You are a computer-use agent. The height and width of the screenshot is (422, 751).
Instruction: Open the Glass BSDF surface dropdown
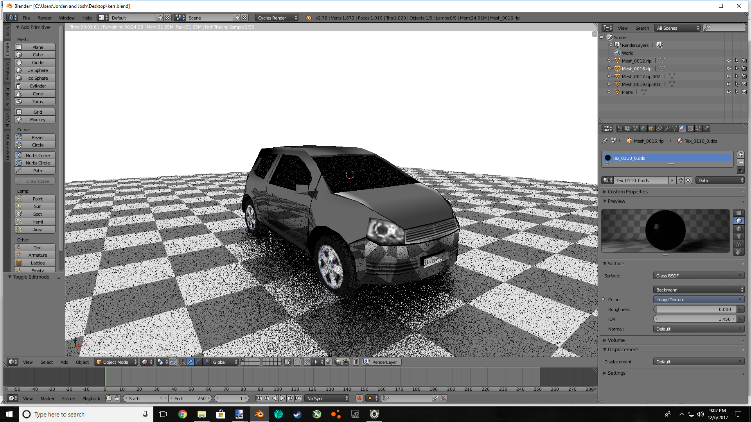[x=699, y=276]
